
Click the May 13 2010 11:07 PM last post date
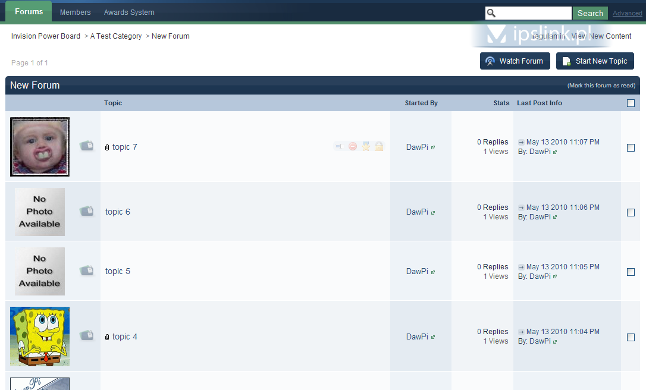(563, 142)
